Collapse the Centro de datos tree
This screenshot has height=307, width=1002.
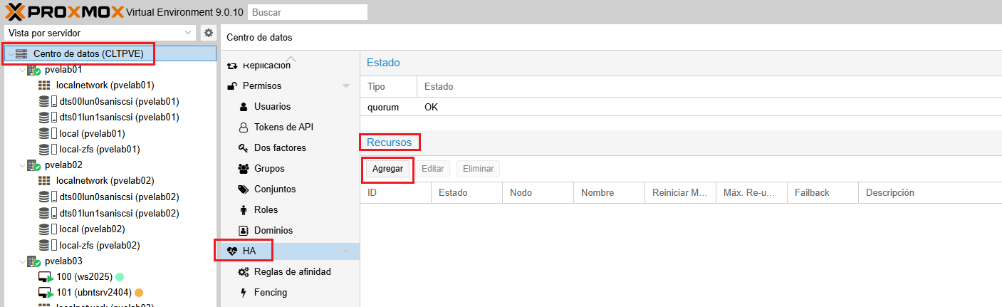(x=10, y=53)
